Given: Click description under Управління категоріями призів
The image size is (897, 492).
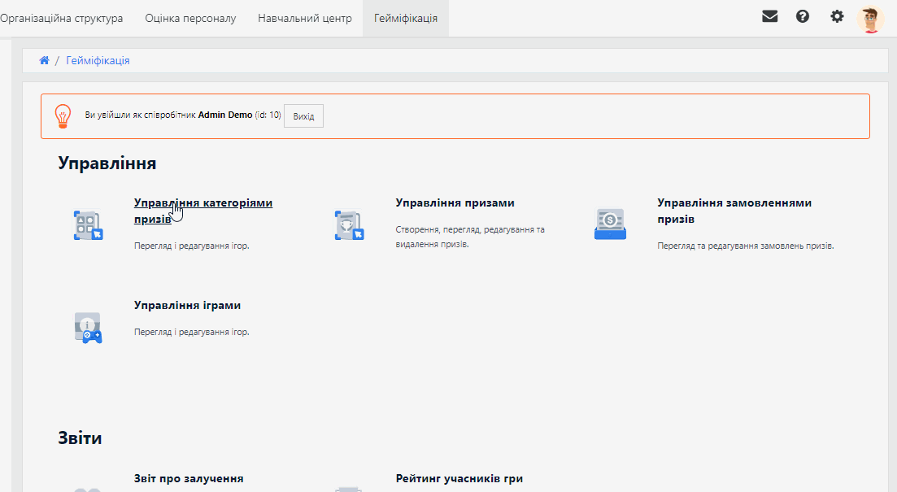Looking at the screenshot, I should click(x=192, y=246).
